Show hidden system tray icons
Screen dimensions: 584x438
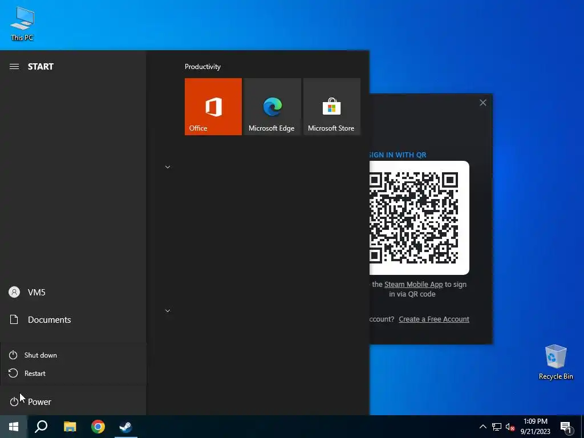(482, 427)
